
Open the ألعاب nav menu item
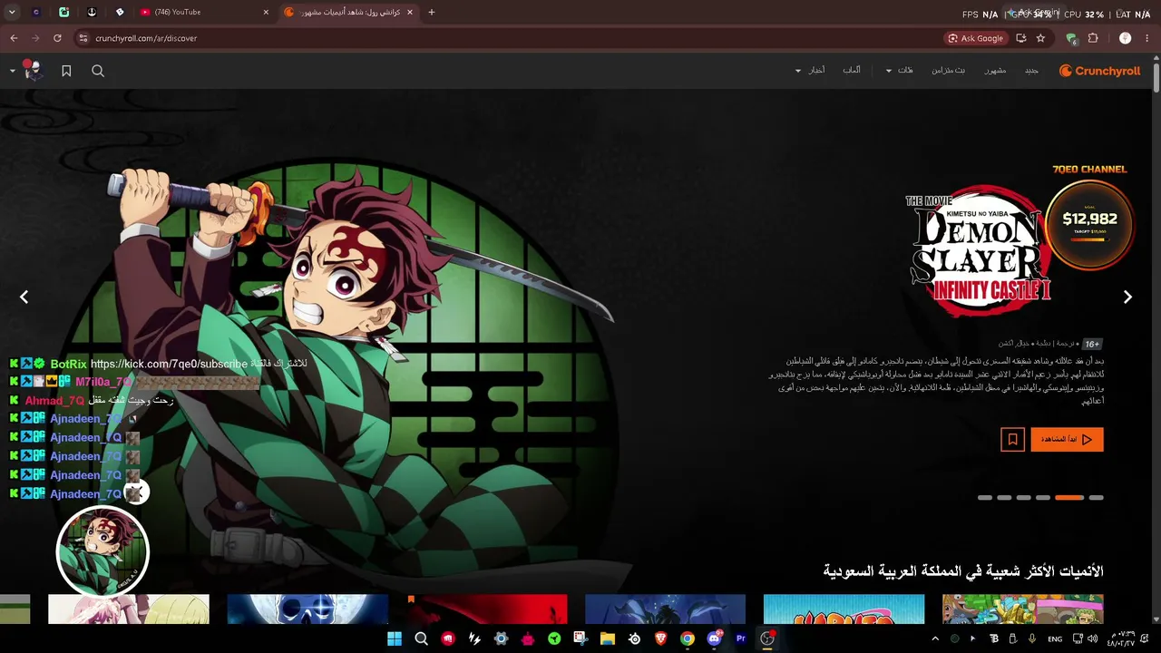coord(852,71)
